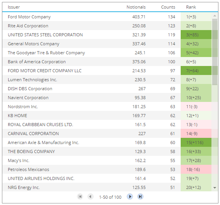The width and height of the screenshot is (220, 205).
Task: Click count value 134
Action: 171,17
